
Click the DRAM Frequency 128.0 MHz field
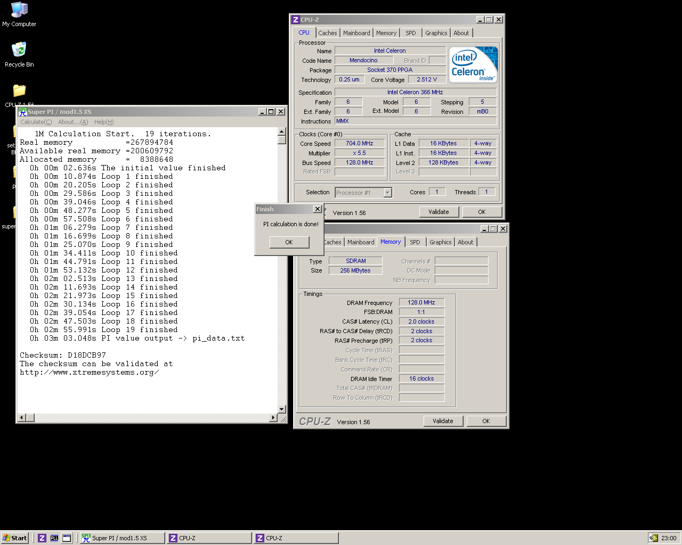(421, 302)
